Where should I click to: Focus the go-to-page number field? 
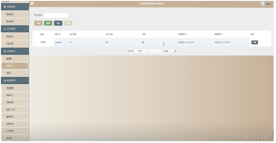coord(171,51)
